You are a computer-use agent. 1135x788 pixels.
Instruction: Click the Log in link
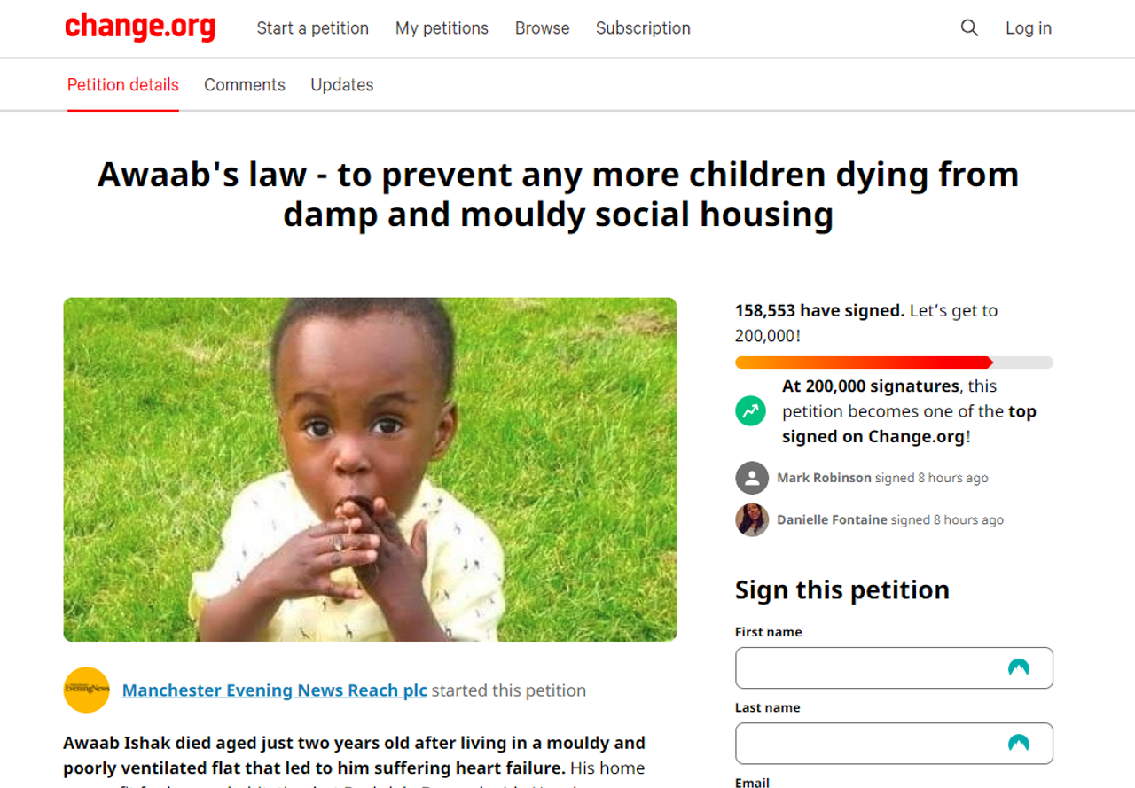1028,28
